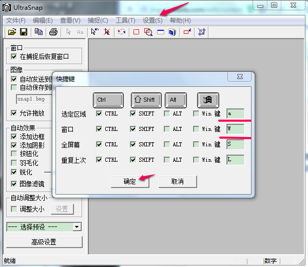Viewport: 308px width, 267px height.
Task: Enable 自动保存到 checkbox
Action: pos(14,87)
